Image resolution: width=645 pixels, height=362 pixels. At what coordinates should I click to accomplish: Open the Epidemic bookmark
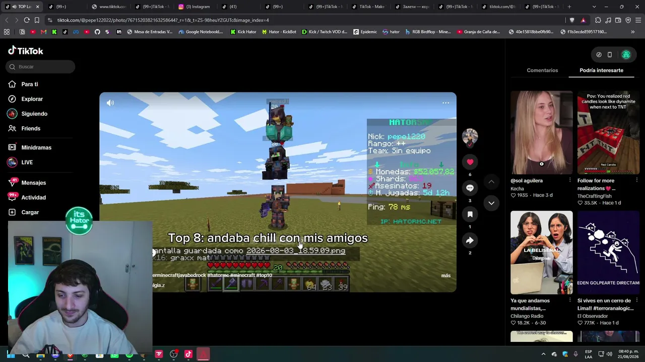tap(365, 32)
